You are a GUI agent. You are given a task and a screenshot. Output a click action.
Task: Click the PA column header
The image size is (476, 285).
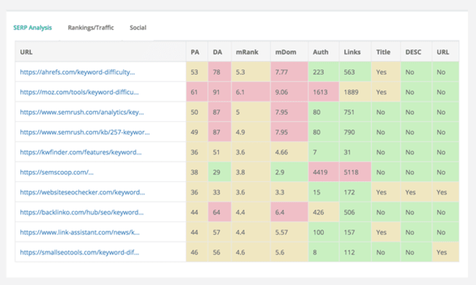point(195,52)
